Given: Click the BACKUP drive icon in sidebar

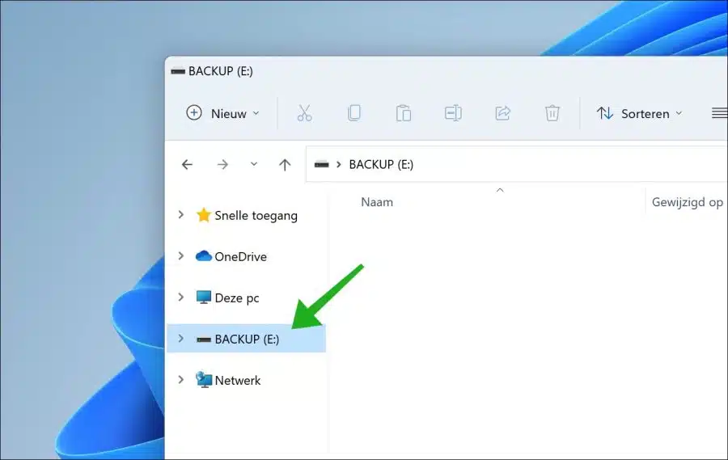Looking at the screenshot, I should pos(203,340).
